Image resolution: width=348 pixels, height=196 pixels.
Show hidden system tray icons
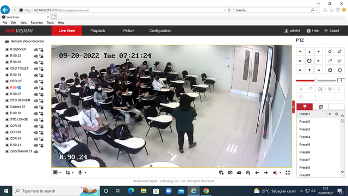pos(301,191)
